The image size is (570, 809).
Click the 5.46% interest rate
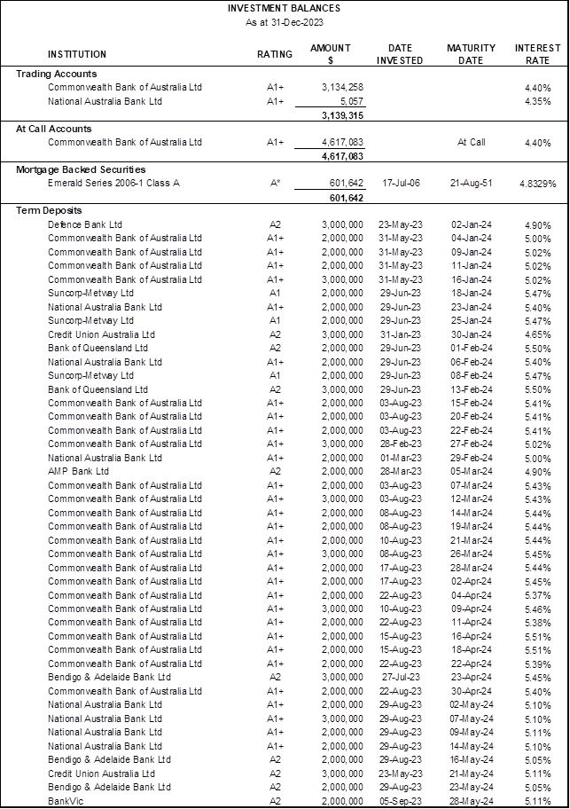537,609
